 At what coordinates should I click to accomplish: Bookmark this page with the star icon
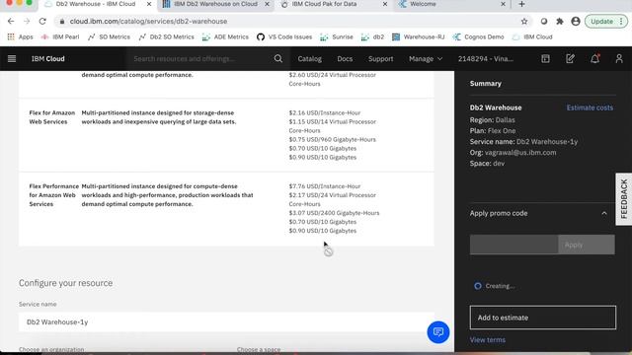tap(524, 22)
